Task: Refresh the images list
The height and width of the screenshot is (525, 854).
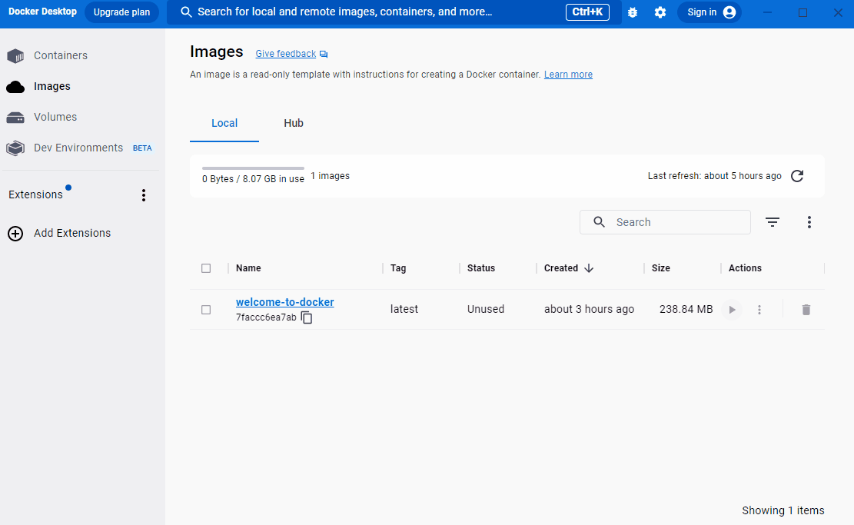Action: pyautogui.click(x=797, y=175)
